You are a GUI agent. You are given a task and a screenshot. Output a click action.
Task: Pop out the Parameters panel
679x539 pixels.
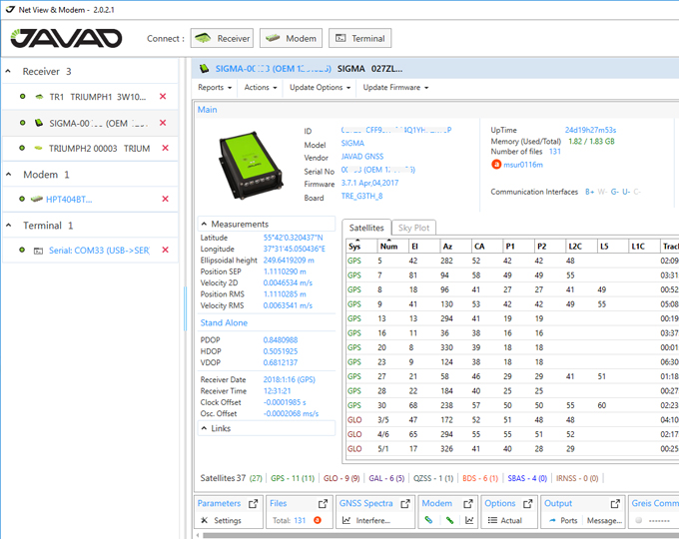[x=254, y=504]
